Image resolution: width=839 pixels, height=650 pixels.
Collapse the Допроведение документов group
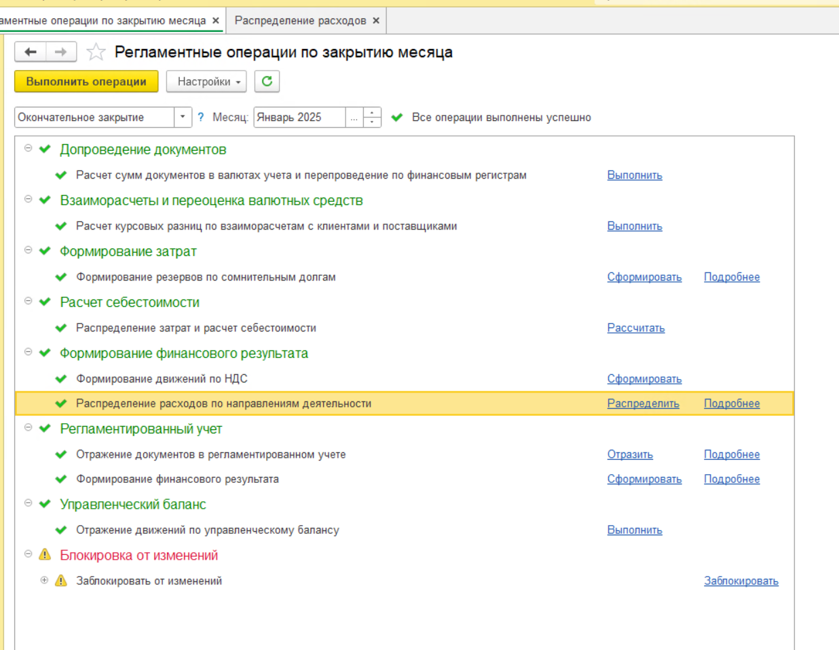pos(29,148)
